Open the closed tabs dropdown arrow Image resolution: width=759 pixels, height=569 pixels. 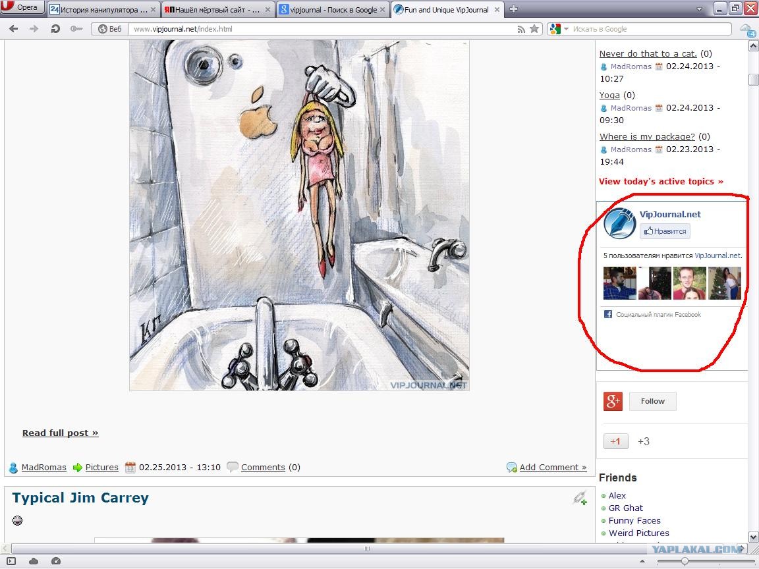click(x=699, y=9)
